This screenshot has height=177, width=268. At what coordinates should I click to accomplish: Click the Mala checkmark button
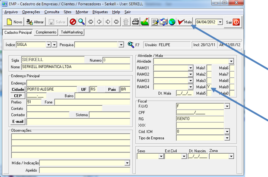click(185, 22)
